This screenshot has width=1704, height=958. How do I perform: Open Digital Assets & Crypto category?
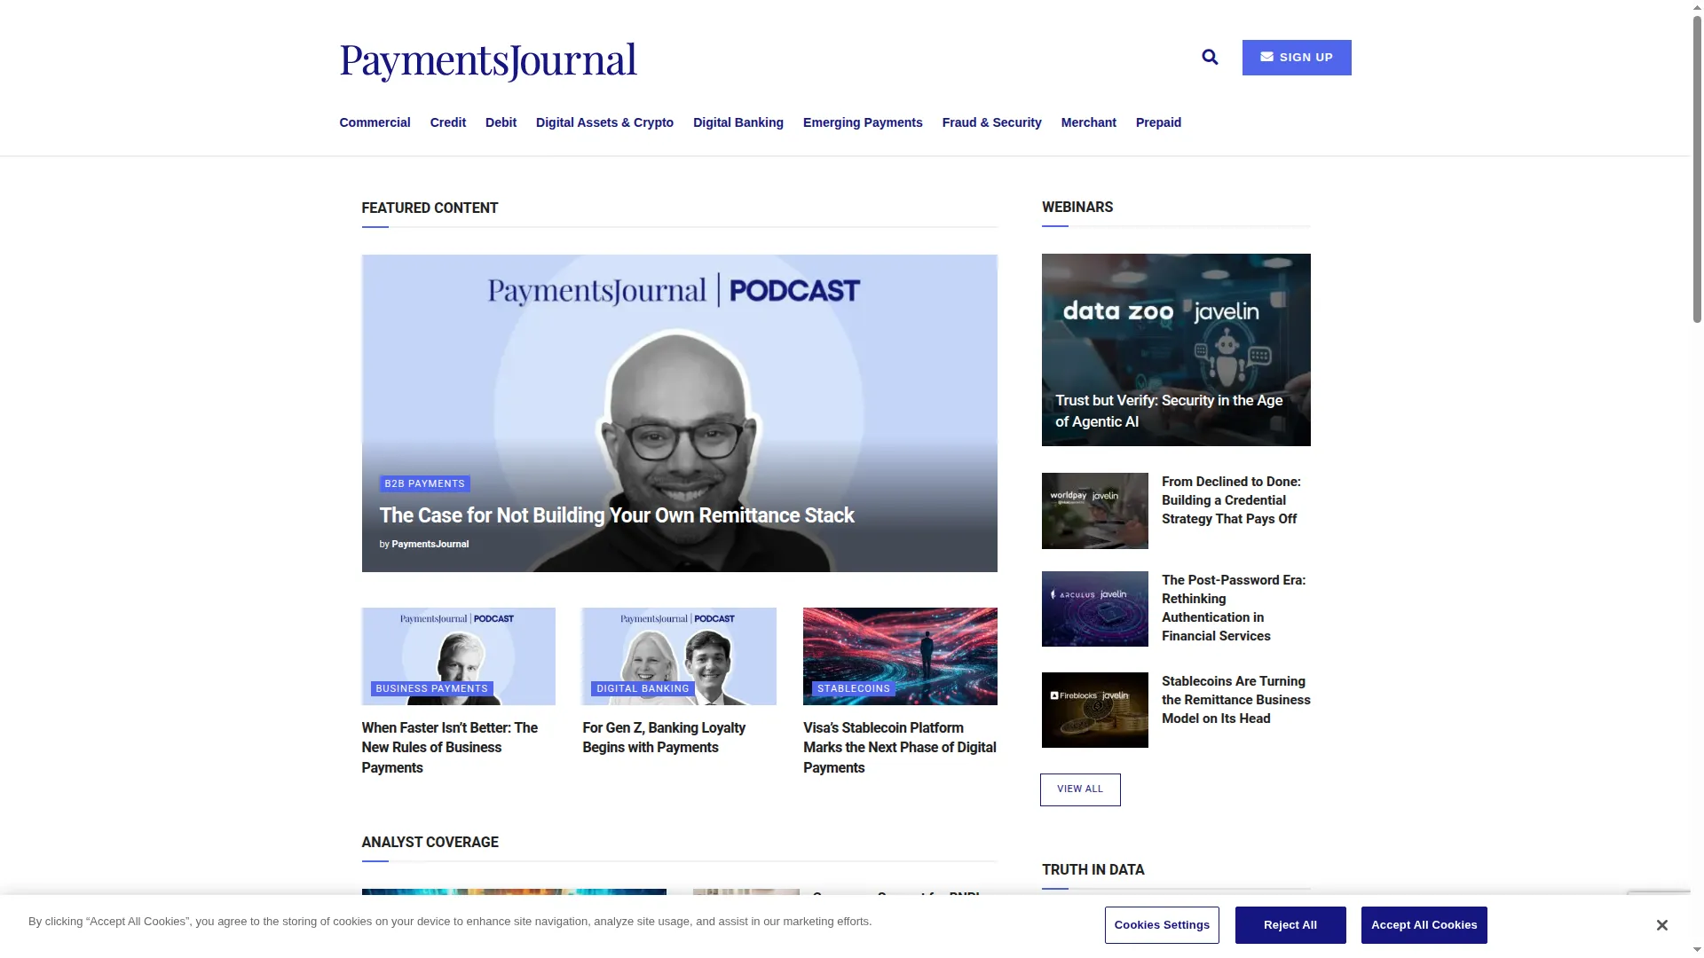[604, 122]
